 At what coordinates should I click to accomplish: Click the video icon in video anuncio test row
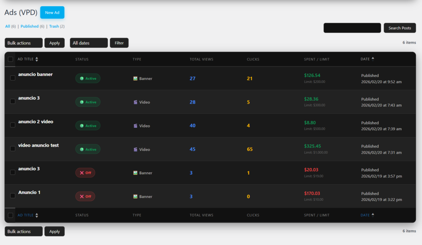(135, 150)
